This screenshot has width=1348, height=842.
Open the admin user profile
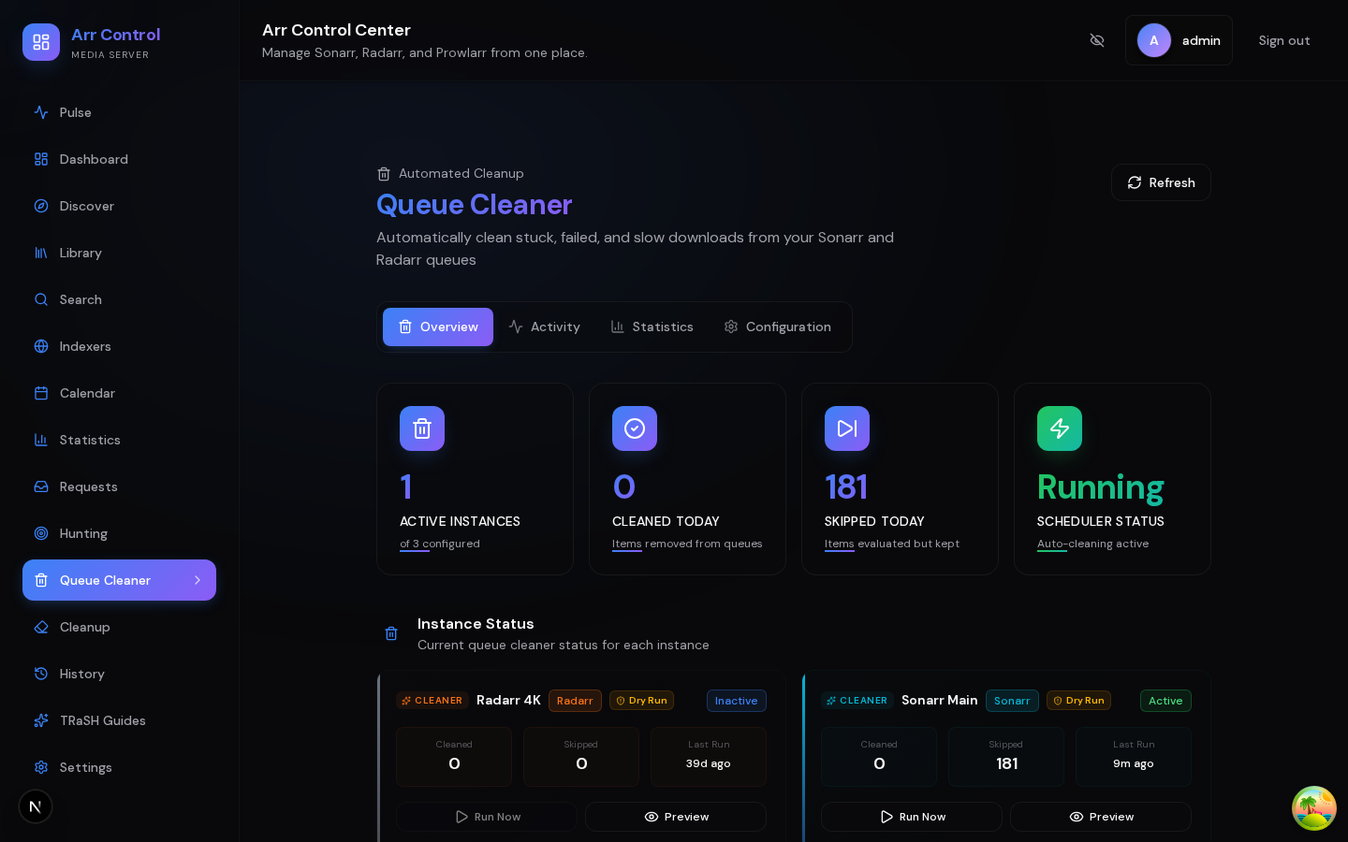[1179, 40]
